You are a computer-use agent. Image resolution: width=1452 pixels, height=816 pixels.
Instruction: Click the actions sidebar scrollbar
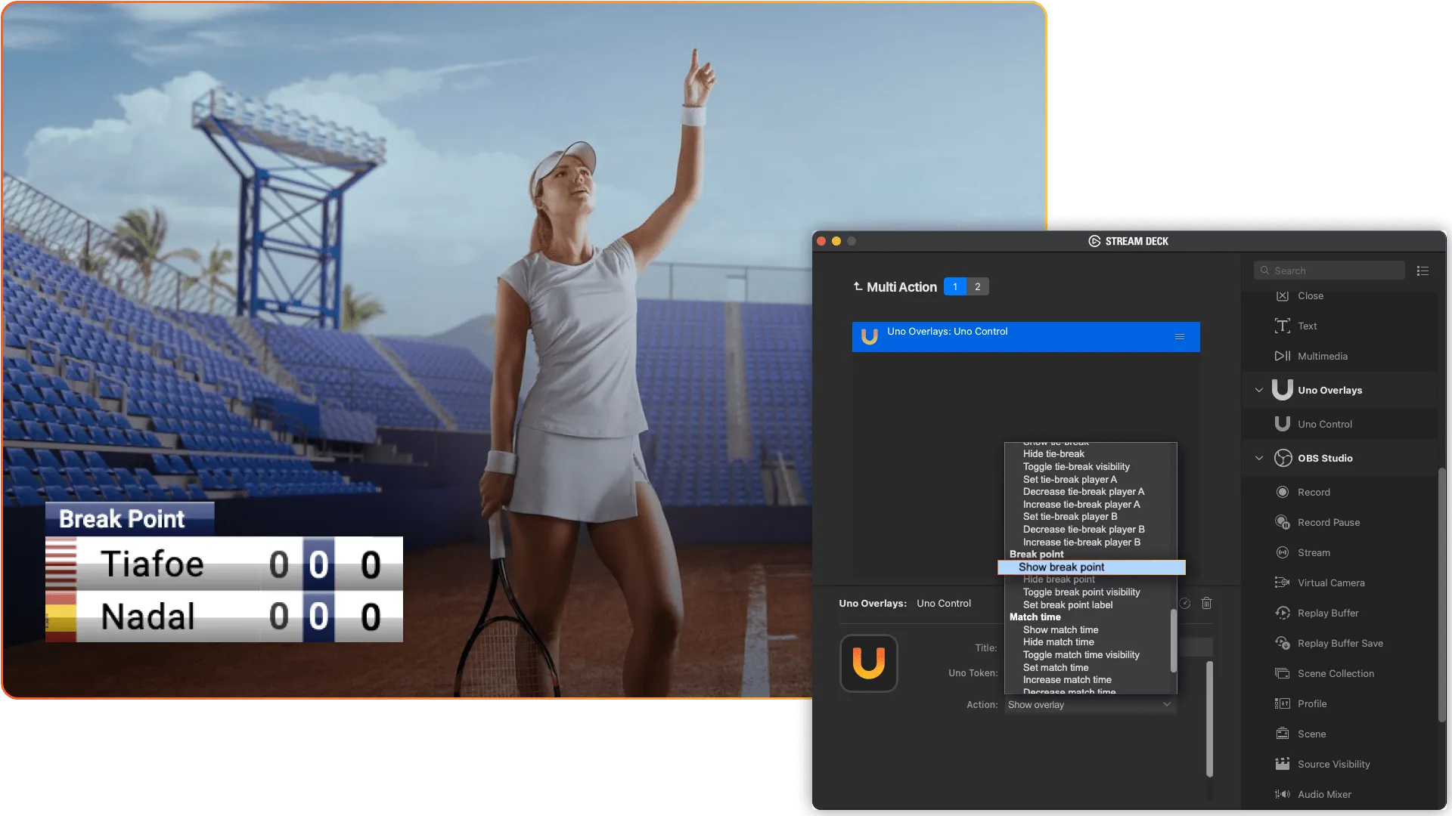1441,595
